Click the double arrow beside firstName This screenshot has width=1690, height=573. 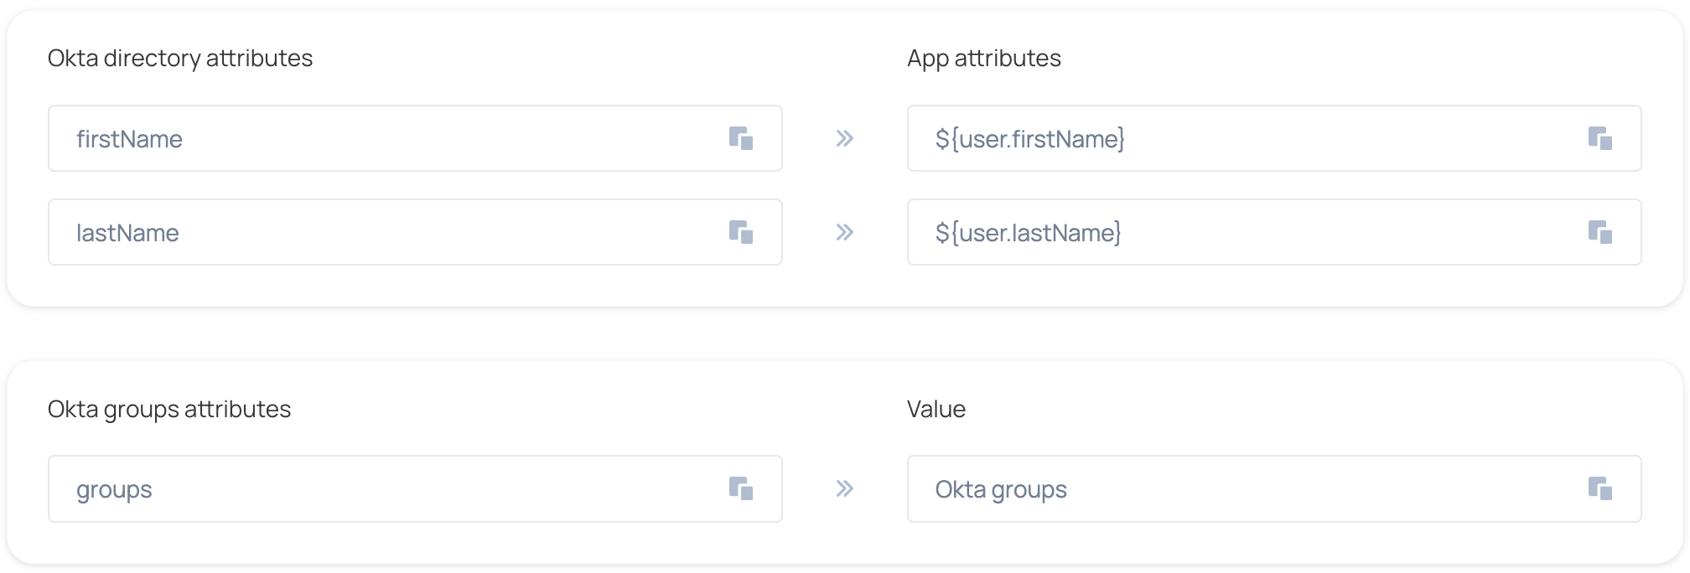pyautogui.click(x=844, y=138)
